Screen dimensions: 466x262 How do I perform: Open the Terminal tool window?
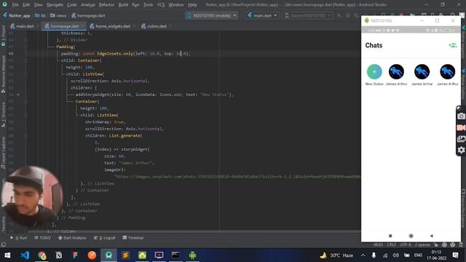(x=133, y=238)
